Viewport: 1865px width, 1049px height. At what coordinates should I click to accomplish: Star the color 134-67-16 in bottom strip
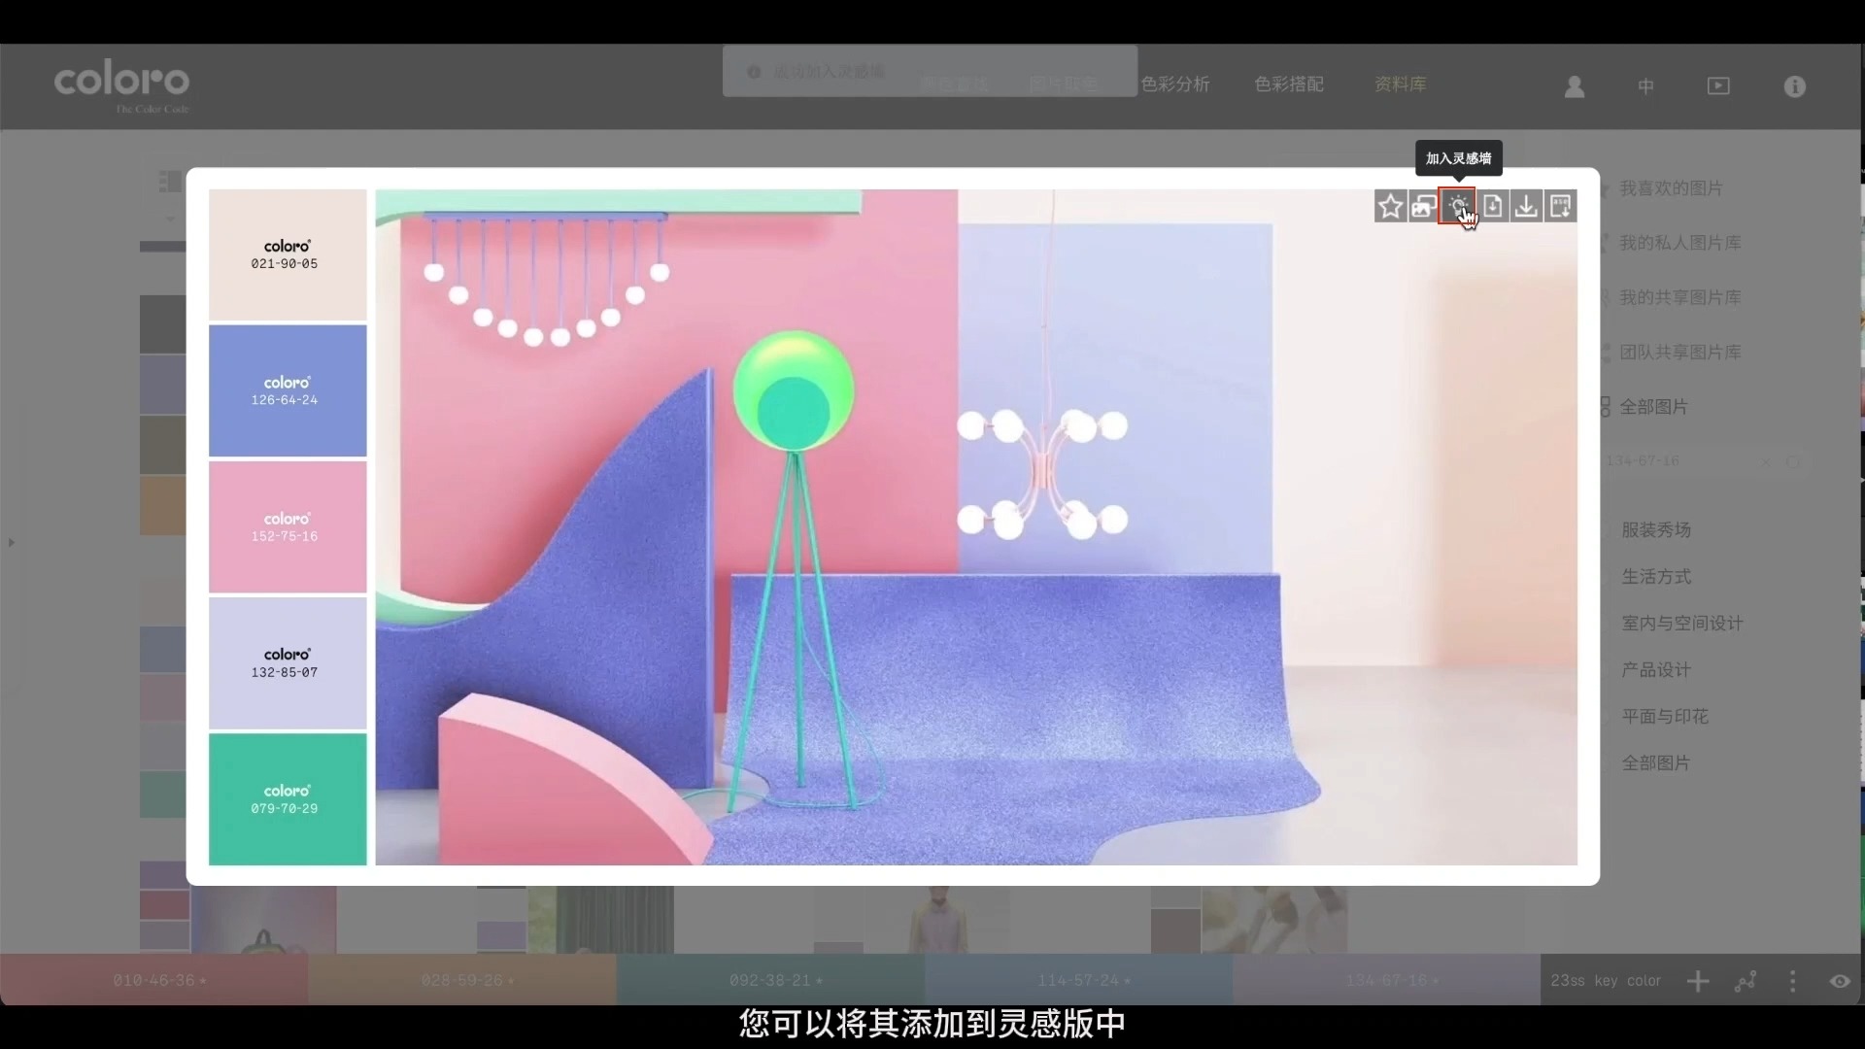1436,979
